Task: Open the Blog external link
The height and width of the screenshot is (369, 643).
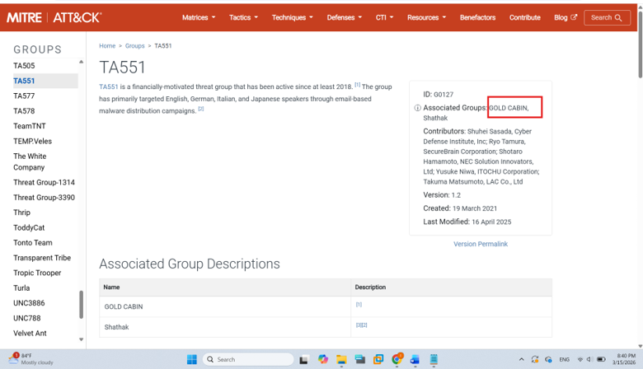Action: (x=566, y=17)
